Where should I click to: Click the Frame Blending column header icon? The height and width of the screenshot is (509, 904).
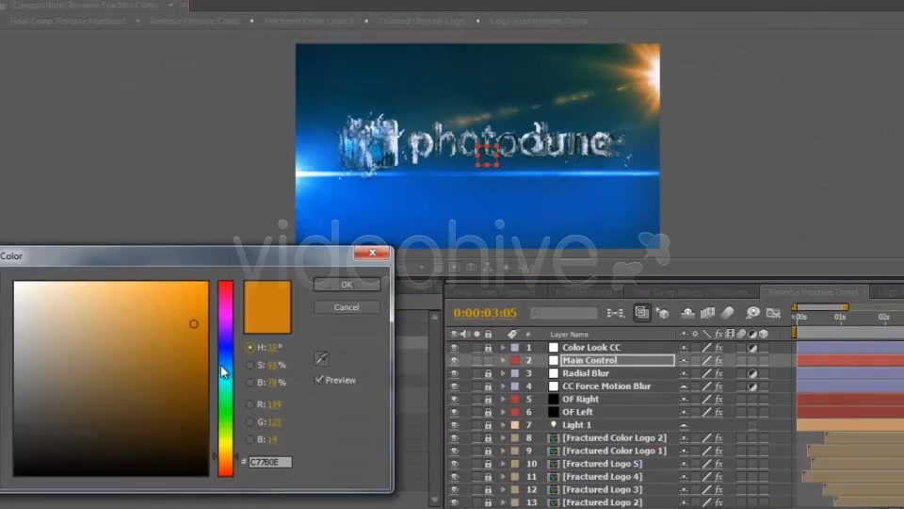coord(730,334)
